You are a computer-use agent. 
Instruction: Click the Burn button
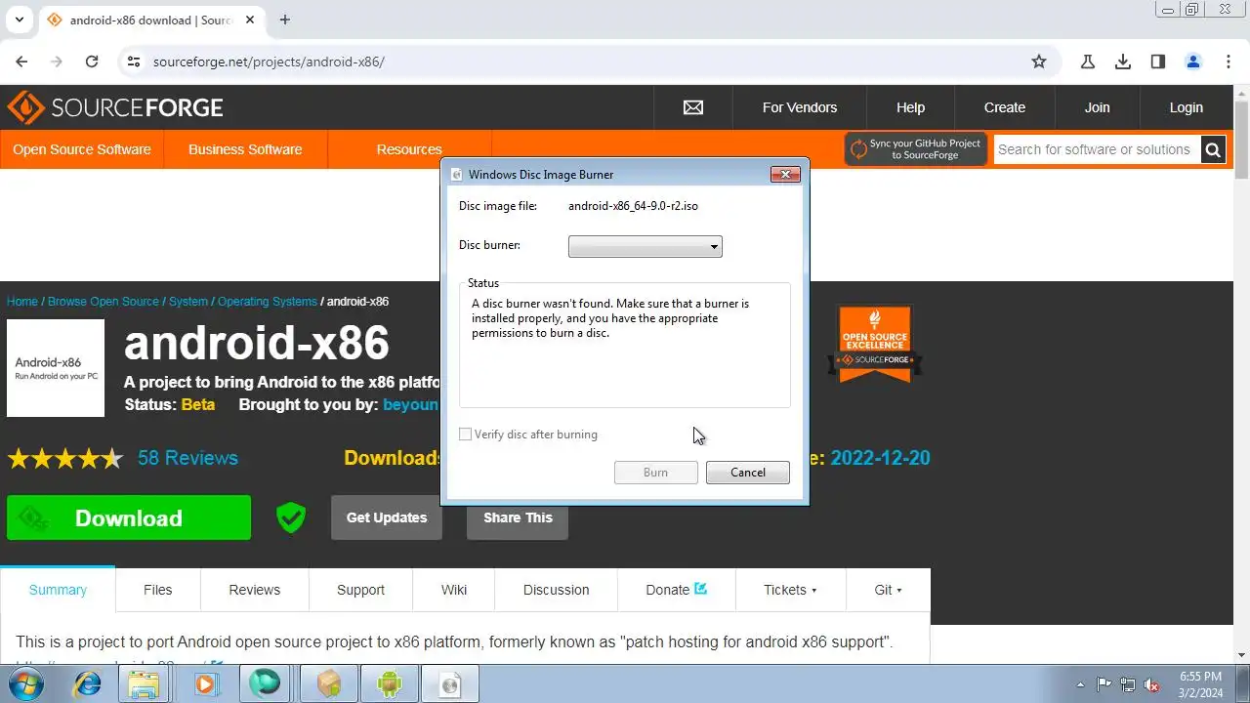pyautogui.click(x=655, y=473)
